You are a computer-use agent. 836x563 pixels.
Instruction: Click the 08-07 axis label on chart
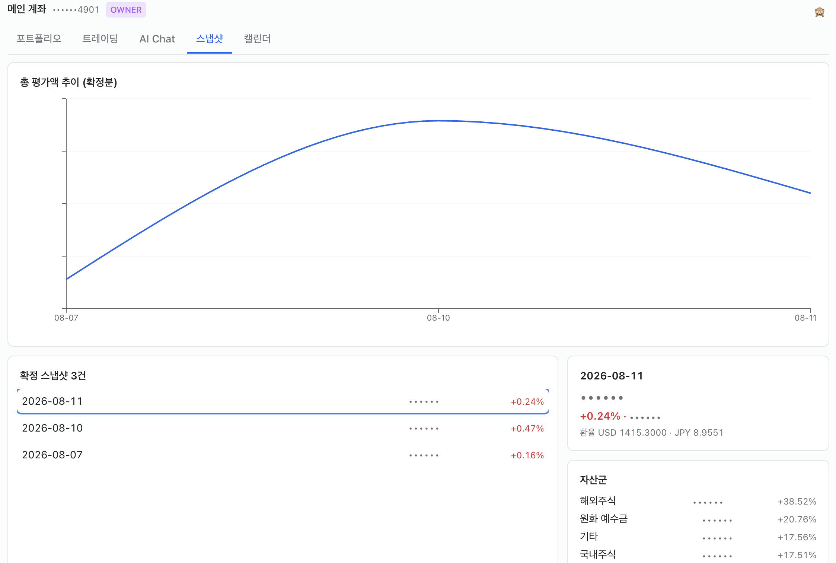(66, 318)
